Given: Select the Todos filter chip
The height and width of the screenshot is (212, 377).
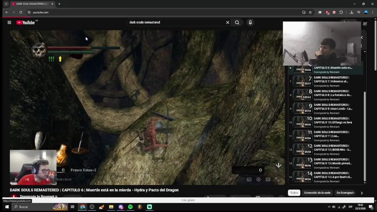Looking at the screenshot, I should 294,193.
